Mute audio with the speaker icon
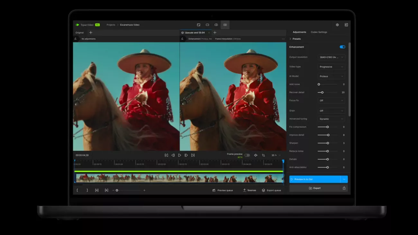Viewport: 418px width, 235px height. [256, 155]
